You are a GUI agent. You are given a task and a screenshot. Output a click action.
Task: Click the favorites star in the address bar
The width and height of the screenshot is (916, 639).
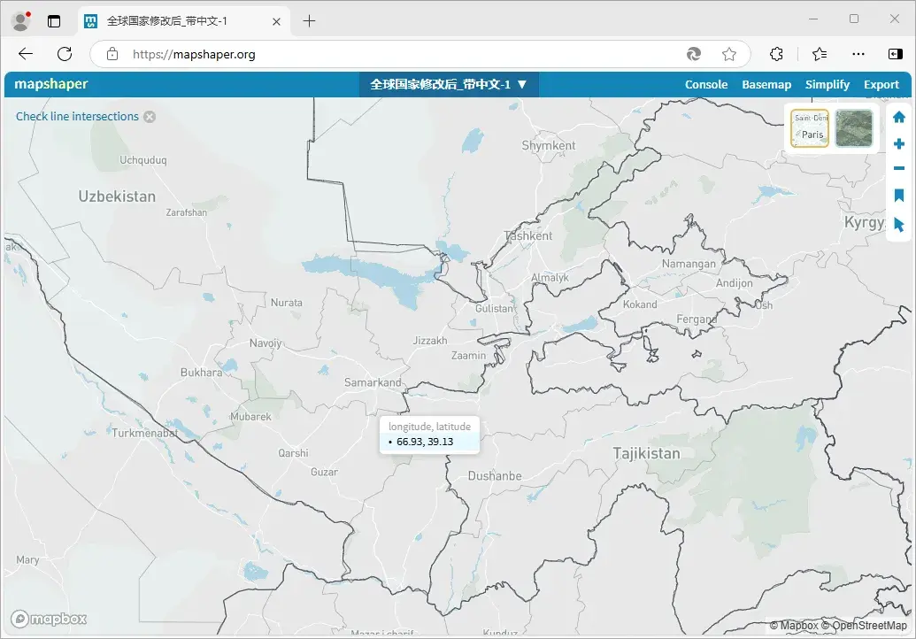tap(729, 53)
